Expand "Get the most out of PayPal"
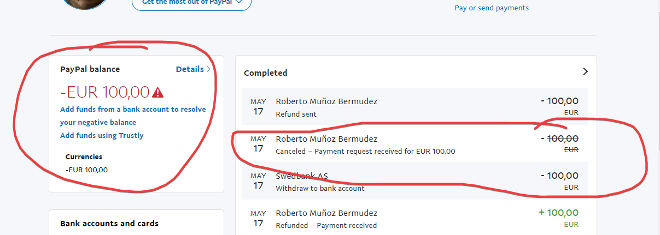This screenshot has height=235, width=660. [x=191, y=3]
